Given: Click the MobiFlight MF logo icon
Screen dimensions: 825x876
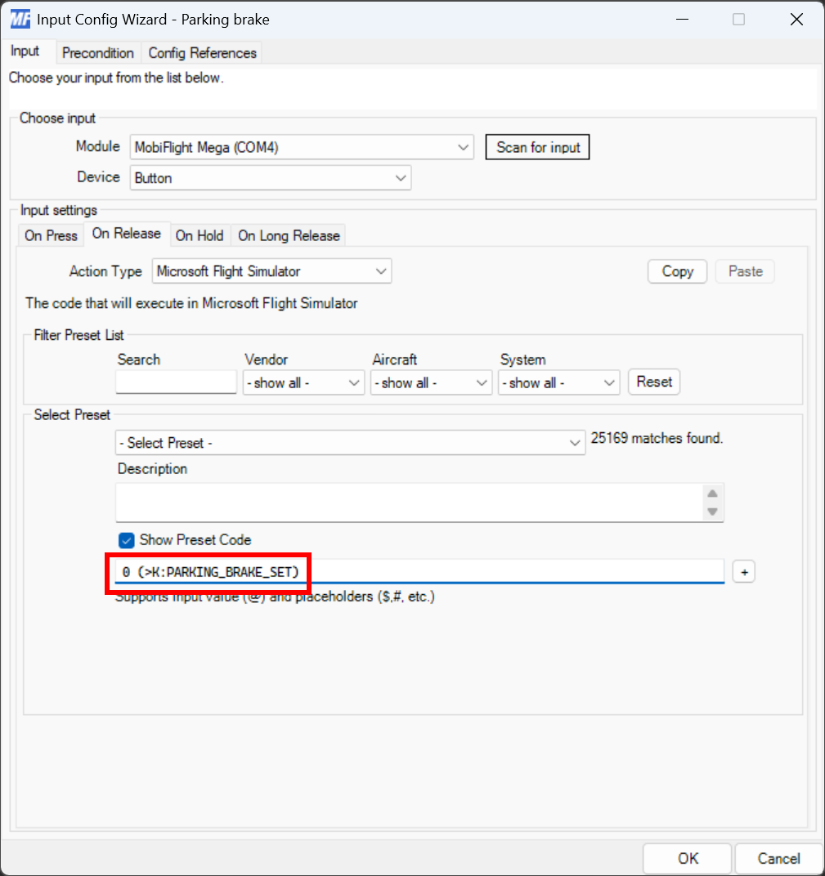Looking at the screenshot, I should [20, 19].
